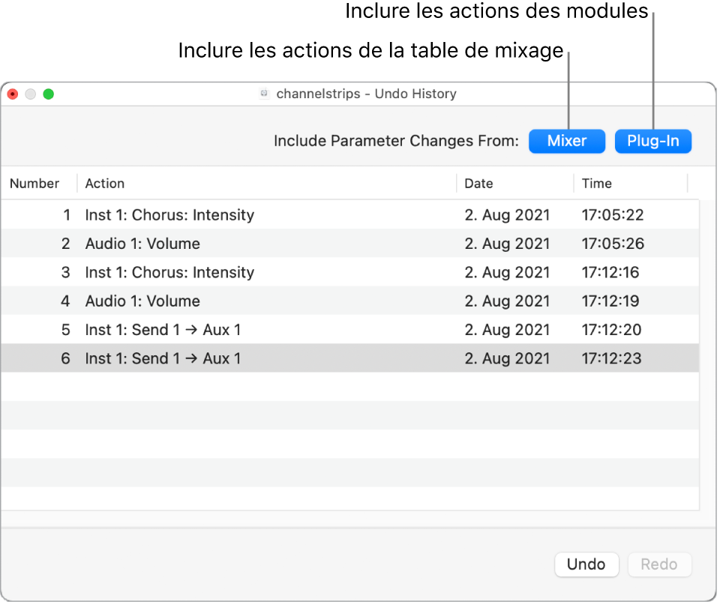The height and width of the screenshot is (602, 720).
Task: Enable the Plug-In parameter changes filter
Action: tap(653, 140)
